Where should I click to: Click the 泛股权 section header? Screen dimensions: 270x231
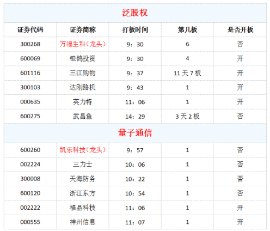coord(135,13)
